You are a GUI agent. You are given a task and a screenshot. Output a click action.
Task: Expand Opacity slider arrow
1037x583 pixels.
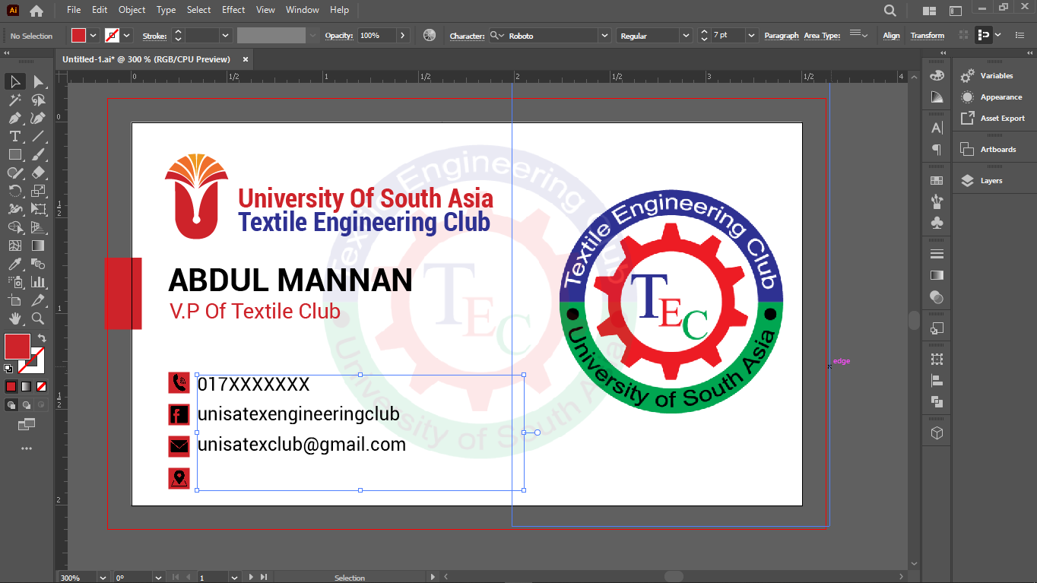(x=403, y=36)
